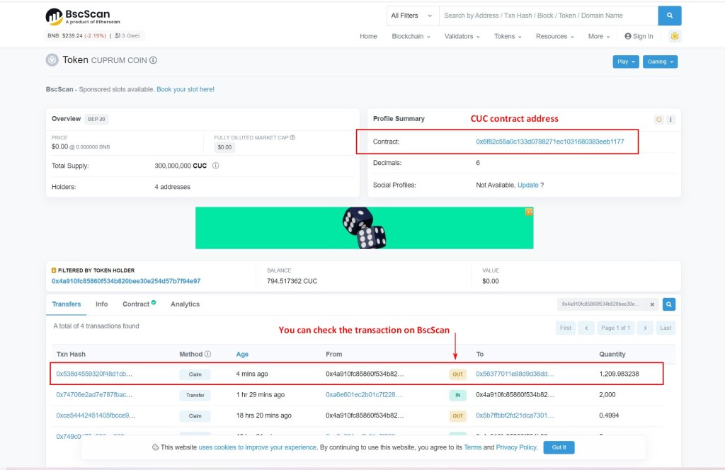Image resolution: width=725 pixels, height=470 pixels.
Task: Open the Play dropdown button
Action: [625, 62]
